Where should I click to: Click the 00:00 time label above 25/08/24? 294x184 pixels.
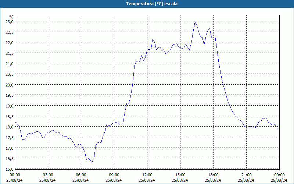tap(15, 175)
